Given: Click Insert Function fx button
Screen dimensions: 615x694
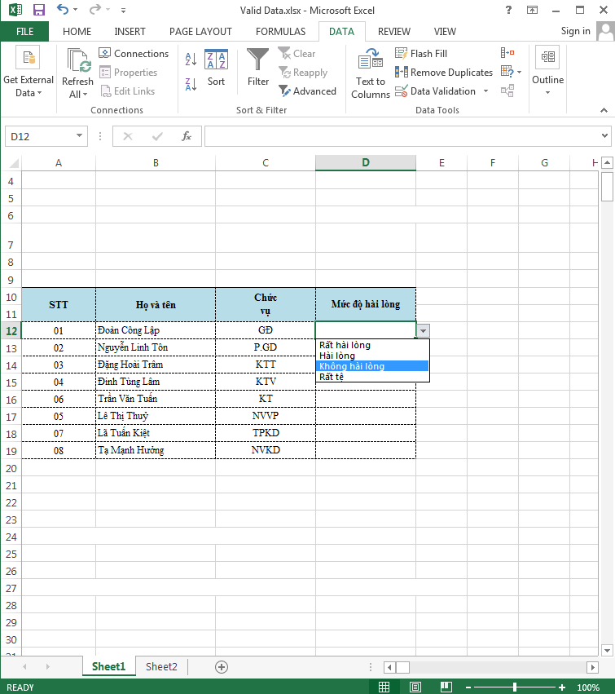Looking at the screenshot, I should [187, 136].
